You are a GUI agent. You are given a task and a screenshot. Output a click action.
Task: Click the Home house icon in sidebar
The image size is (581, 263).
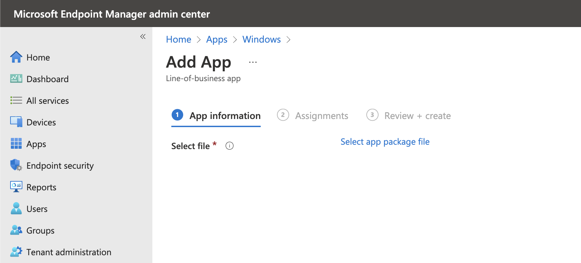point(16,57)
